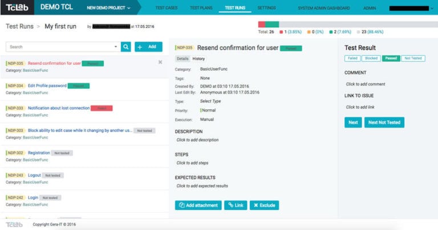The width and height of the screenshot is (438, 230).
Task: Set test result to Not Tested
Action: 413,58
